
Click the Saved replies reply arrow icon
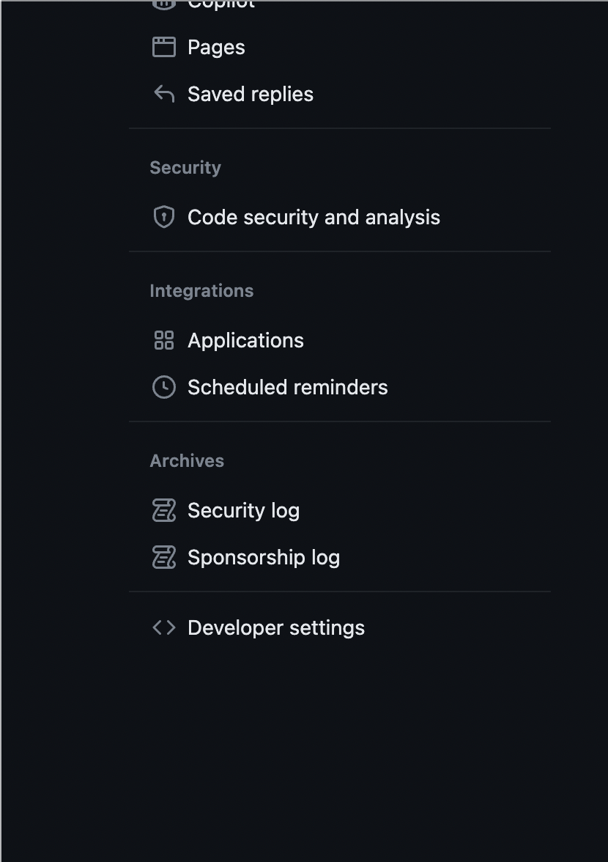tap(163, 94)
